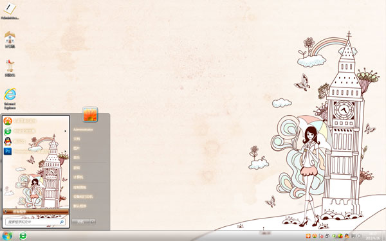Click magnifier icon in Start search box

click(x=62, y=222)
